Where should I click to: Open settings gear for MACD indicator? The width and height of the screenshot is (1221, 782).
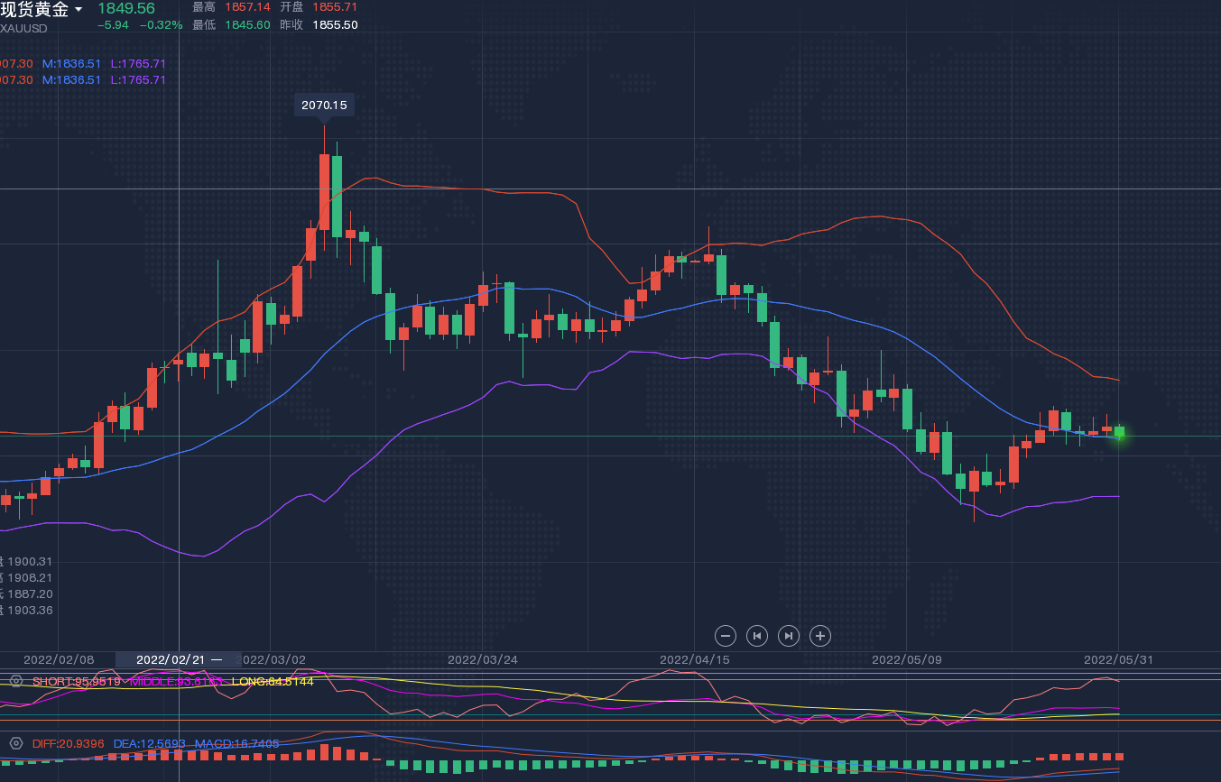[x=15, y=744]
